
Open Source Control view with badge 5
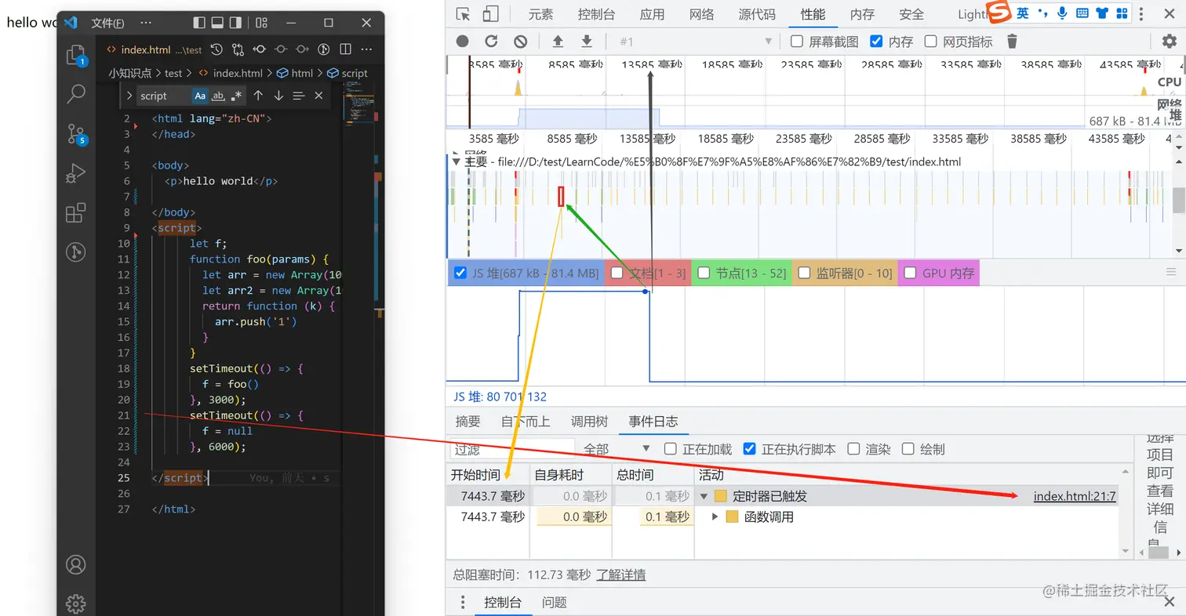tap(76, 134)
